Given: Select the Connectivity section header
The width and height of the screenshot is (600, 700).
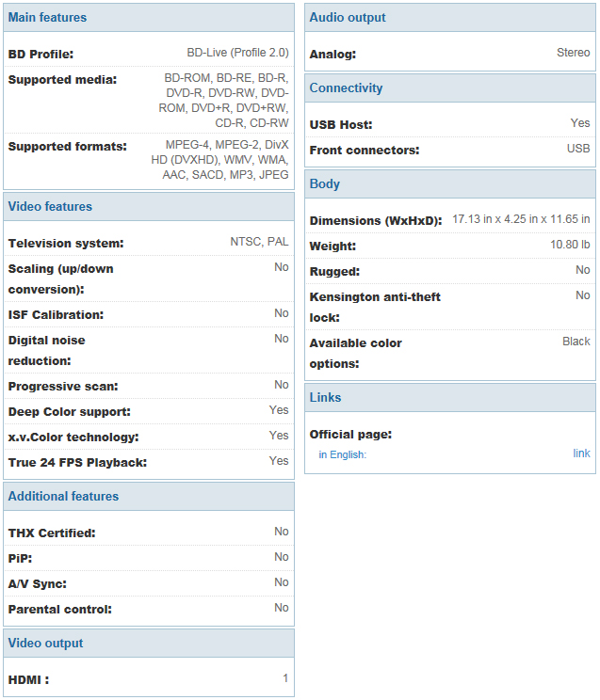Looking at the screenshot, I should (450, 87).
